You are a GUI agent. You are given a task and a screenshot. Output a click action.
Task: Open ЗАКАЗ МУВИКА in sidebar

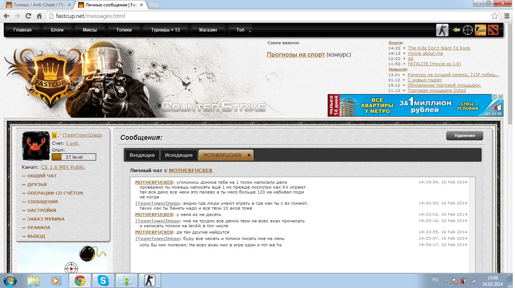pyautogui.click(x=46, y=219)
